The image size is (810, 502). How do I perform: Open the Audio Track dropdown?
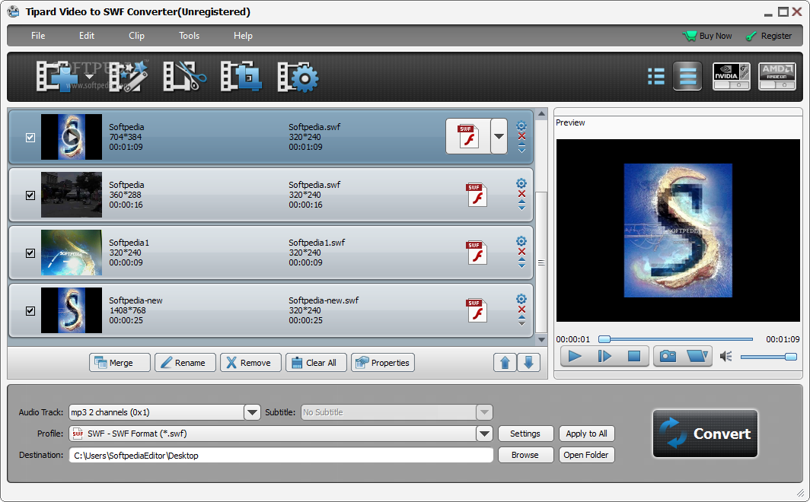252,412
